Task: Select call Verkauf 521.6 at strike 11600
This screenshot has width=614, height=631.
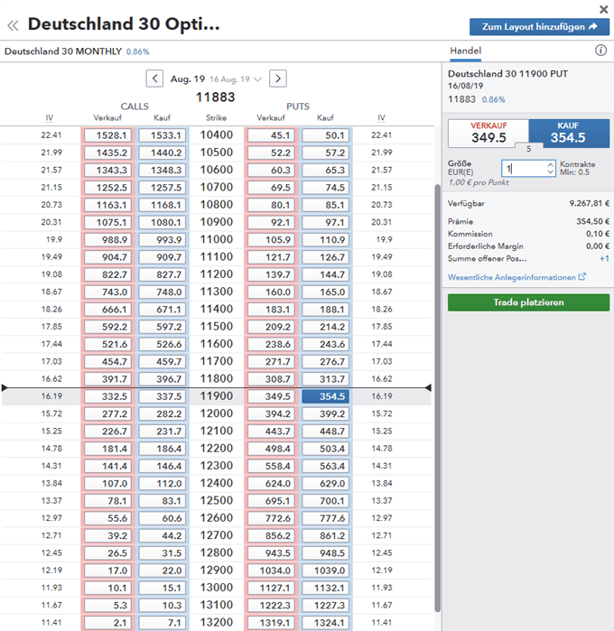Action: coord(108,344)
